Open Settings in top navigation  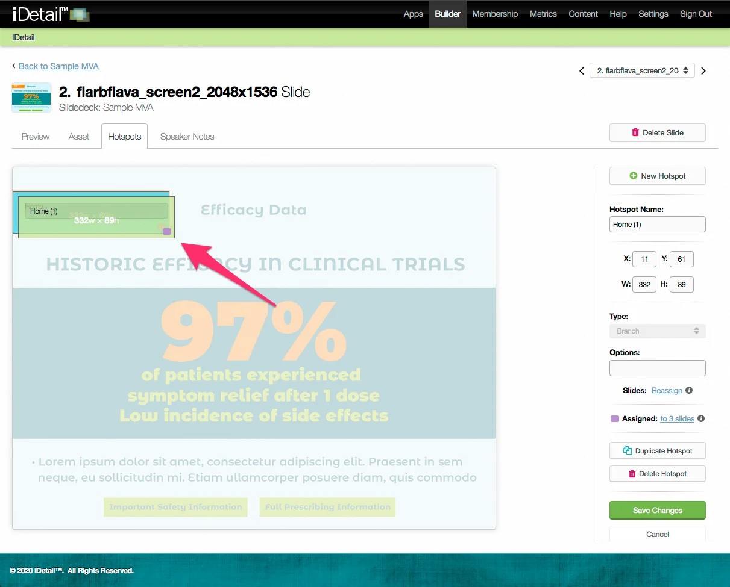[653, 14]
